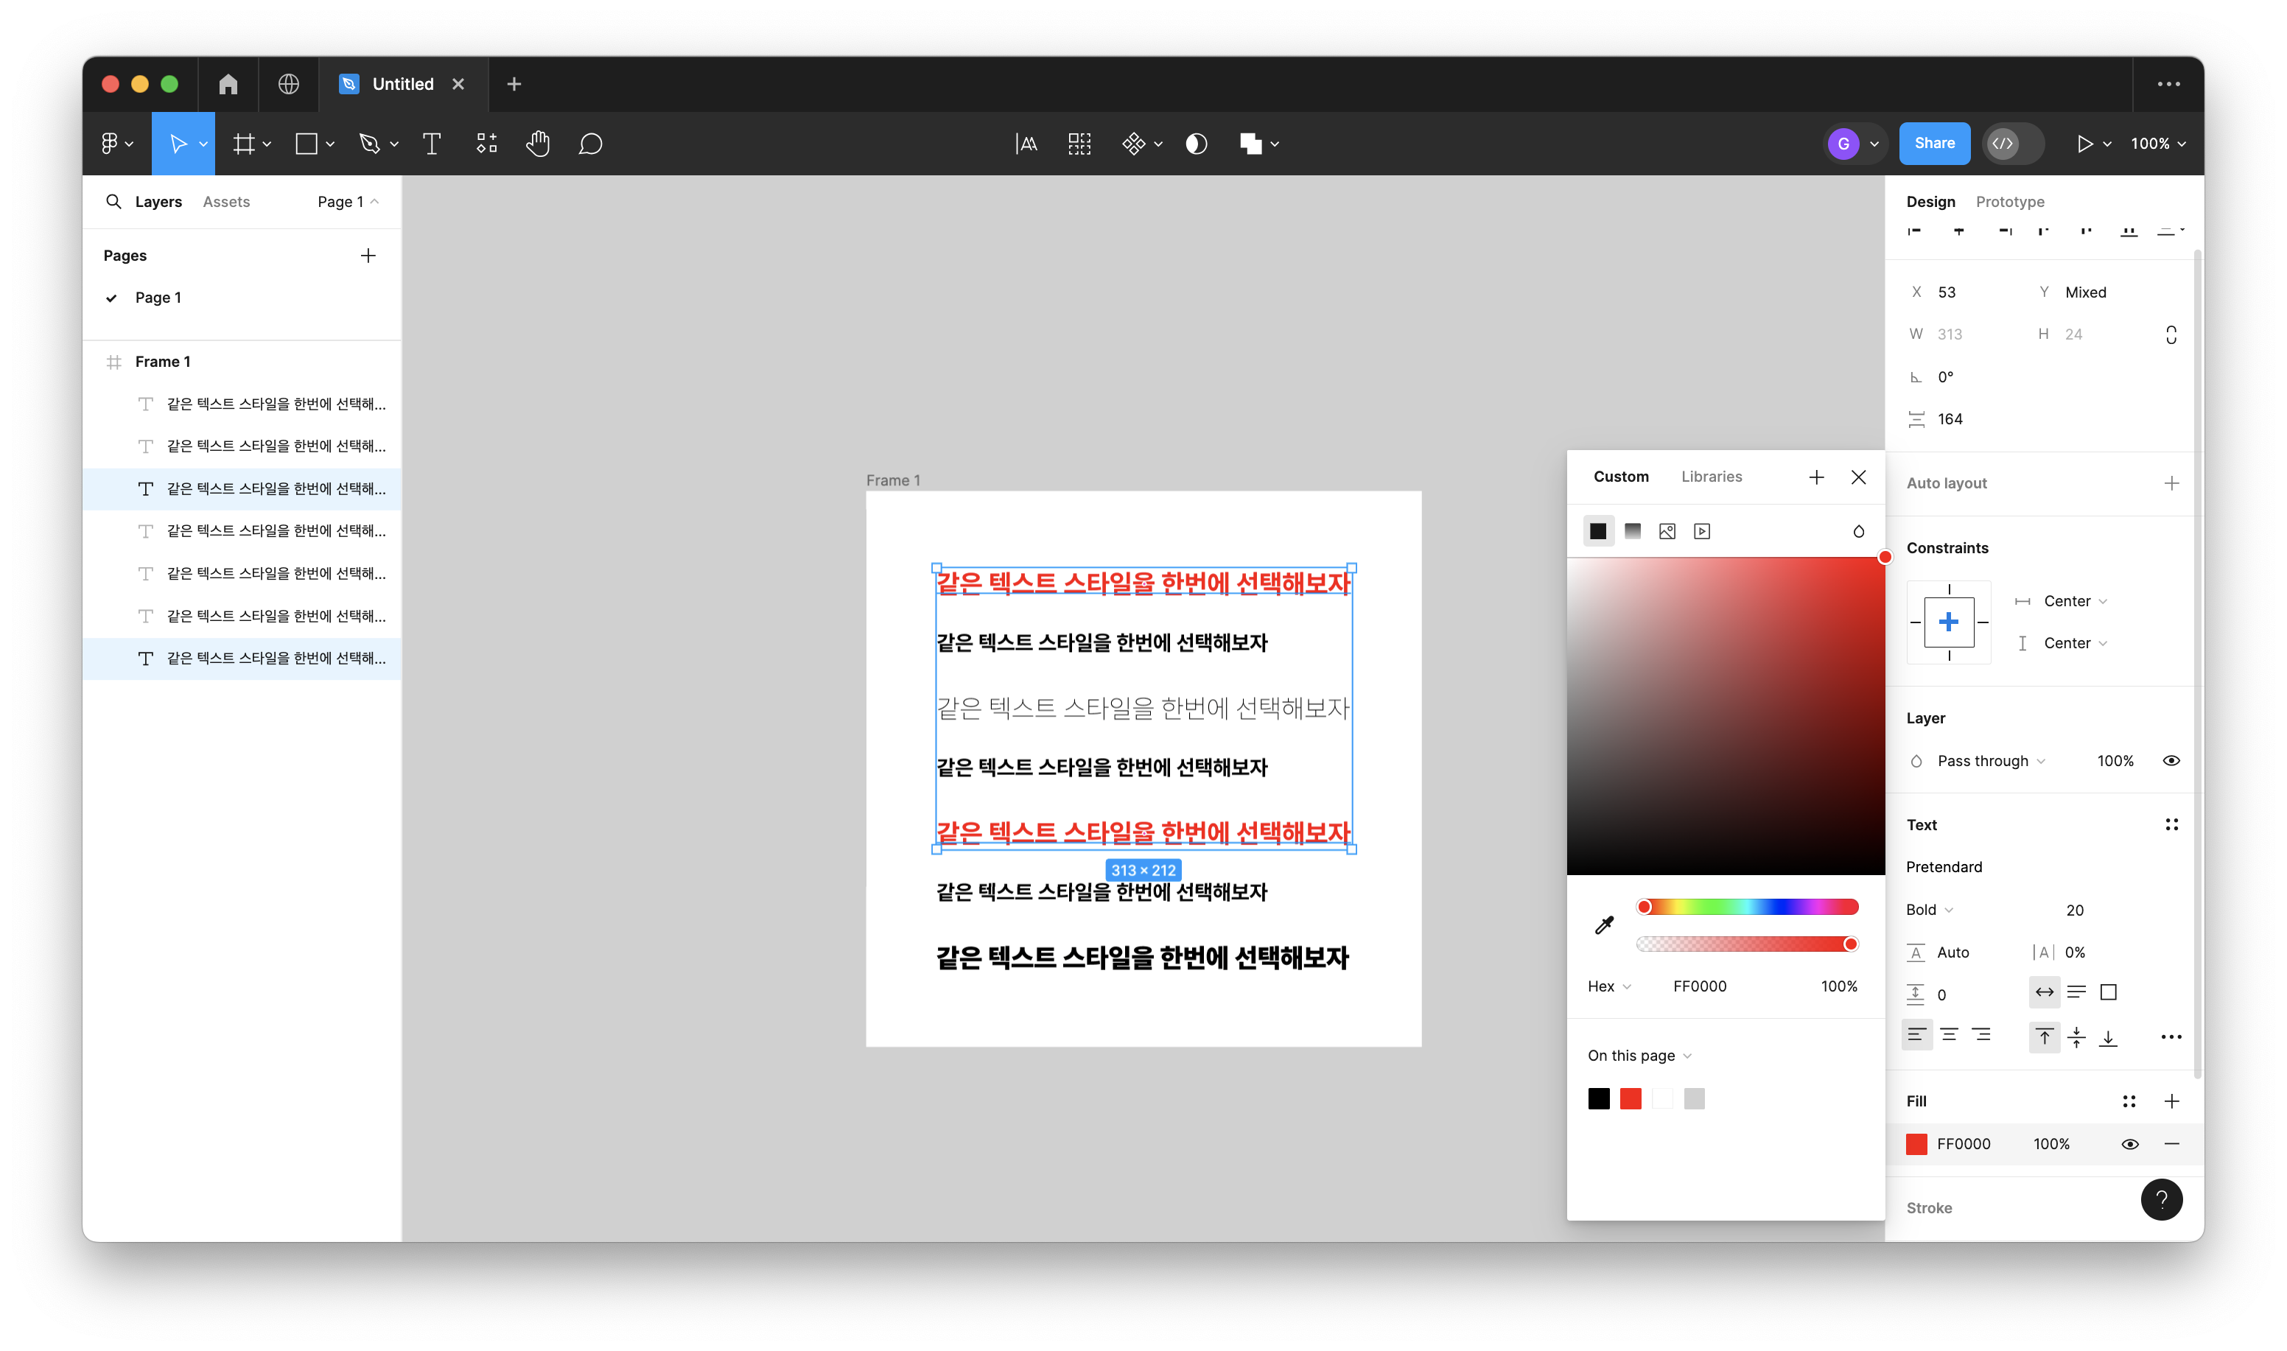Switch to the Prototype tab
The height and width of the screenshot is (1351, 2287).
[2009, 201]
